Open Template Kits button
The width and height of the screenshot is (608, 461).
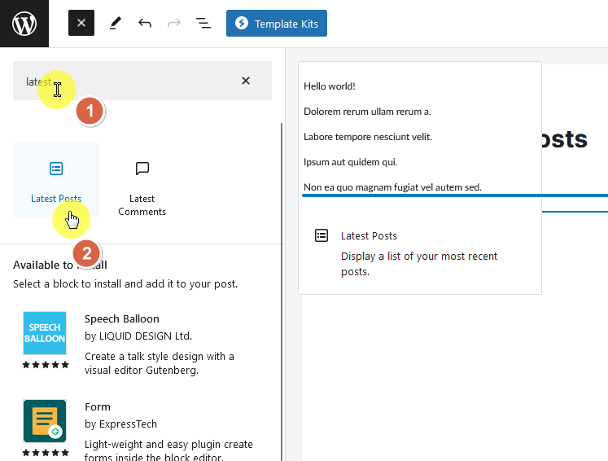point(277,24)
